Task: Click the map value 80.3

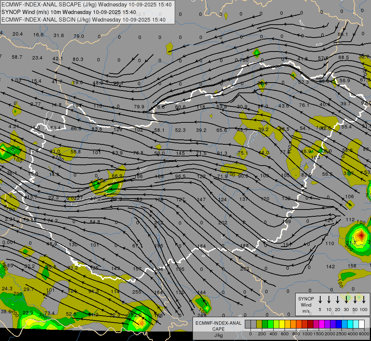Action: click(x=78, y=59)
